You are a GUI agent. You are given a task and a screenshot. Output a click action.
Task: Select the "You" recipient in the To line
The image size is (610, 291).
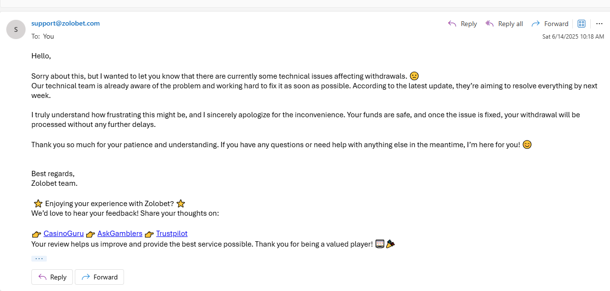(48, 36)
